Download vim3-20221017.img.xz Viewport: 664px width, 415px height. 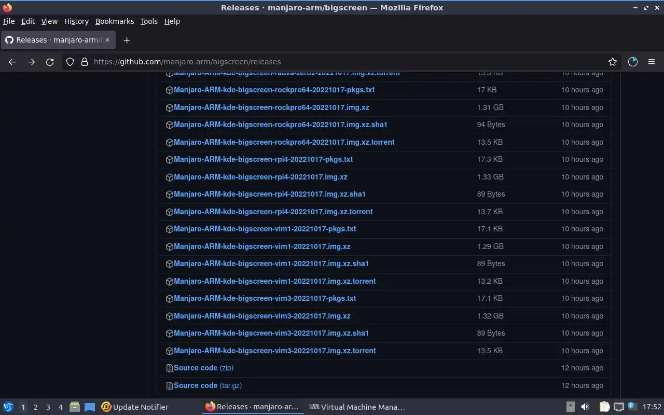(x=262, y=316)
